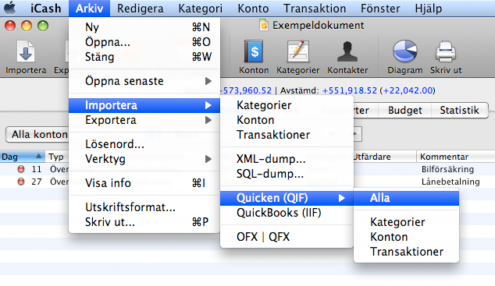Screen dimensions: 495x286
Task: Choose OFX | QFX import option
Action: [287, 237]
